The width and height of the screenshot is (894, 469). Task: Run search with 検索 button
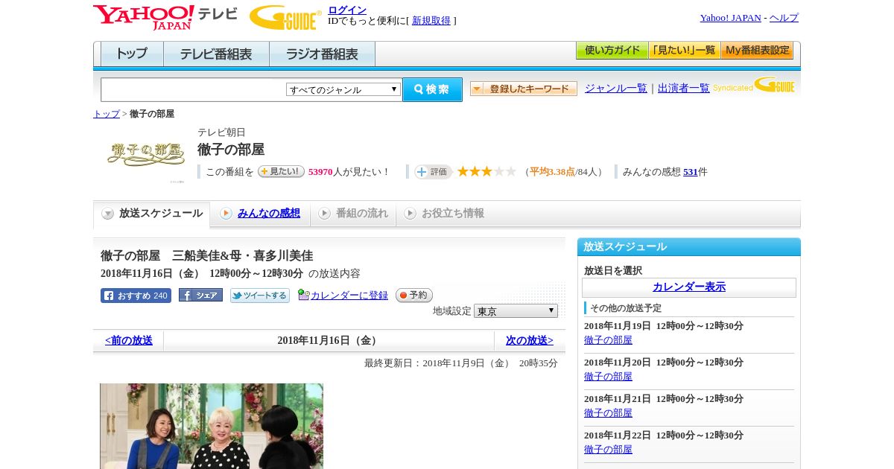tap(432, 89)
